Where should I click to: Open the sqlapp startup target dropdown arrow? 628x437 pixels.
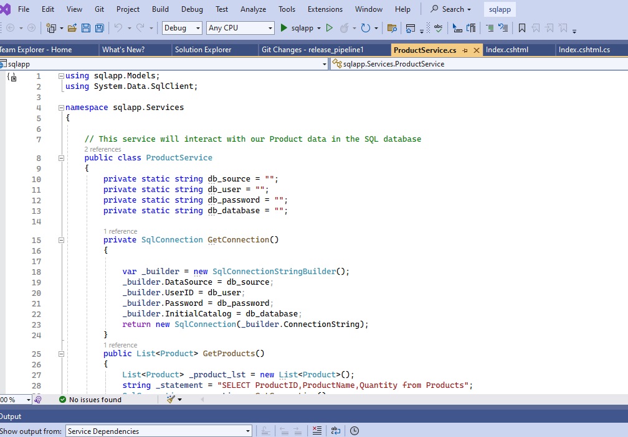click(x=319, y=29)
